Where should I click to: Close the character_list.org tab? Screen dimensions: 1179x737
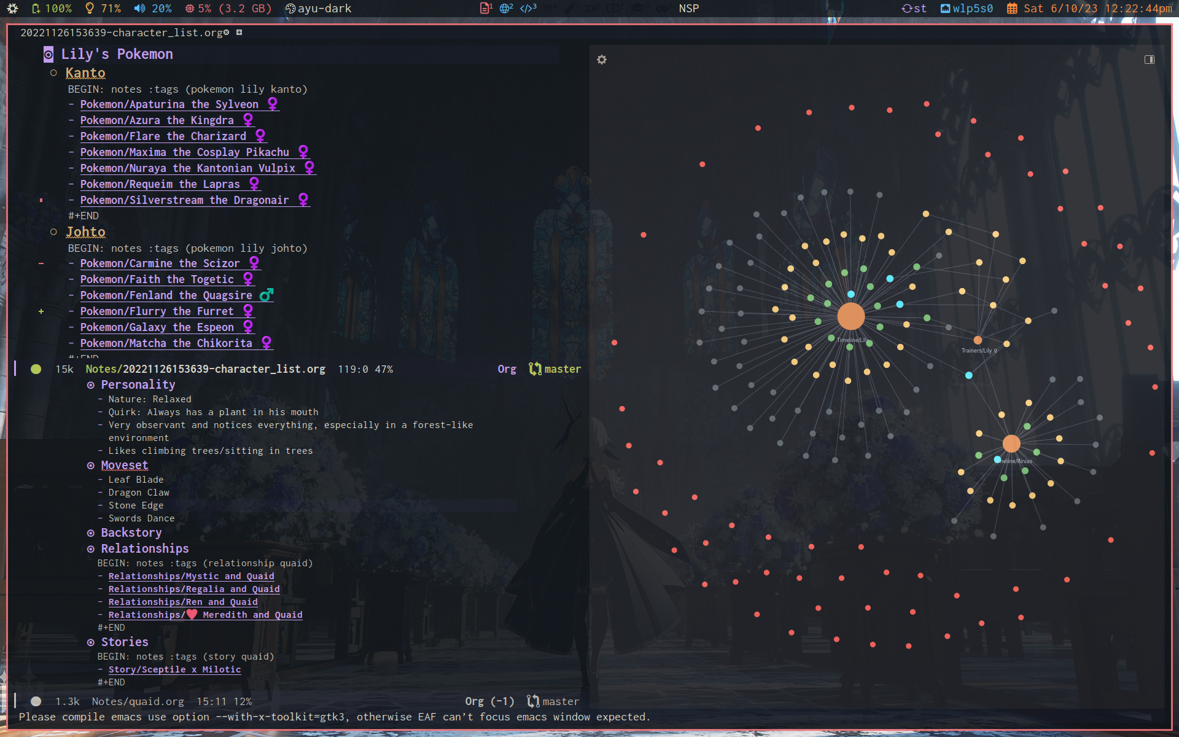pyautogui.click(x=227, y=33)
